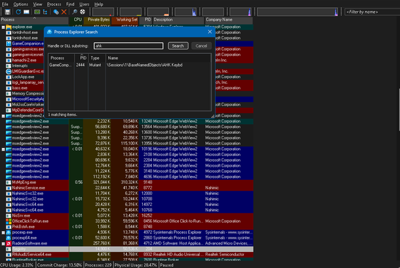Screen dimensions: 400x268
Task: Toggle the process tree view icon
Action: tap(45, 12)
